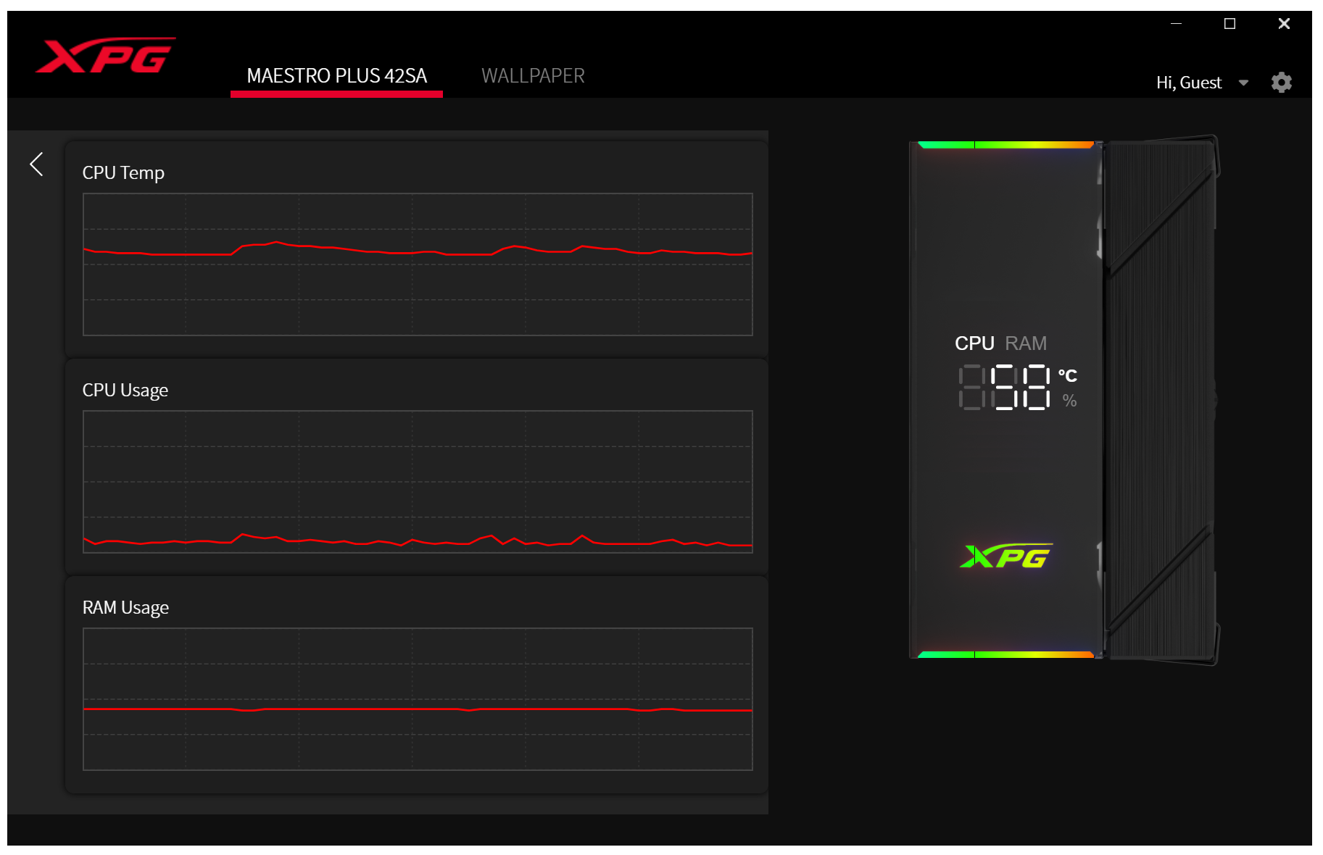
Task: Switch device display to RAM
Action: point(1026,343)
